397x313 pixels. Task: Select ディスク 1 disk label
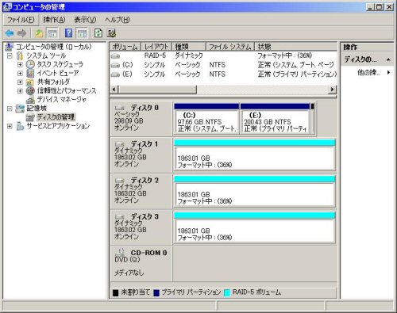(x=141, y=155)
